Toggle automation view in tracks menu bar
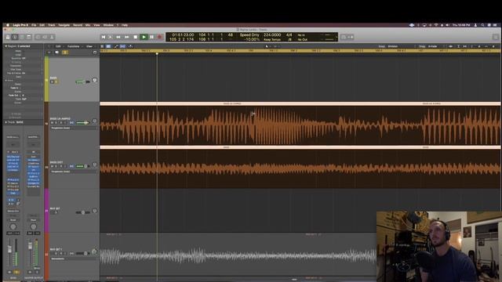Screen dimensions: 502x282 pos(116,46)
